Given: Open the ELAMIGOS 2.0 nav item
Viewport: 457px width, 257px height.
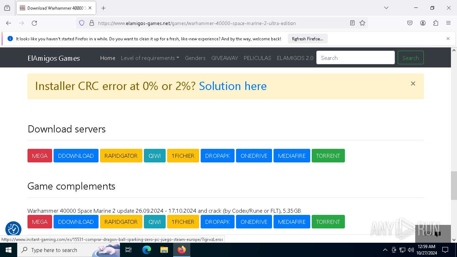Looking at the screenshot, I should 295,58.
